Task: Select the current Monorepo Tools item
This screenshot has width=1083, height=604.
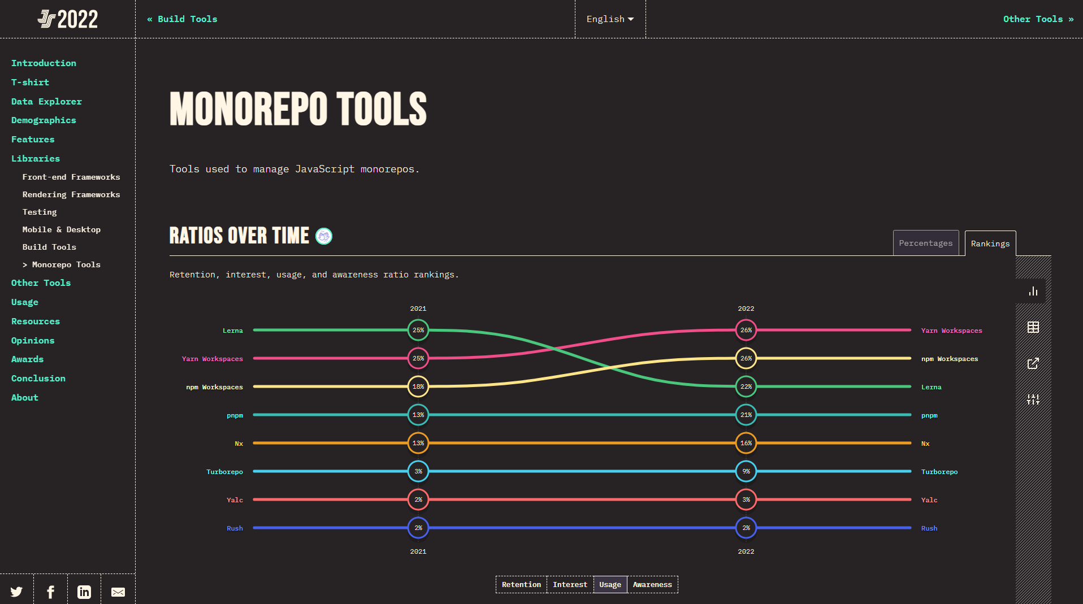Action: click(62, 264)
